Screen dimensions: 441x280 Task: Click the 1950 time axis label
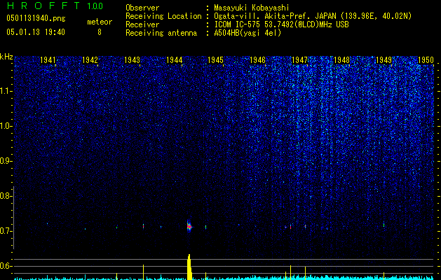(x=426, y=59)
